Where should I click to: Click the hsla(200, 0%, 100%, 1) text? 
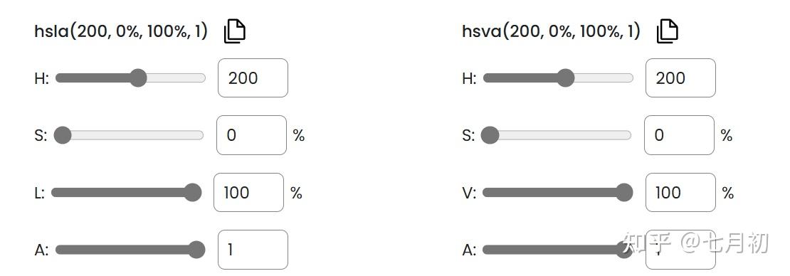[121, 32]
